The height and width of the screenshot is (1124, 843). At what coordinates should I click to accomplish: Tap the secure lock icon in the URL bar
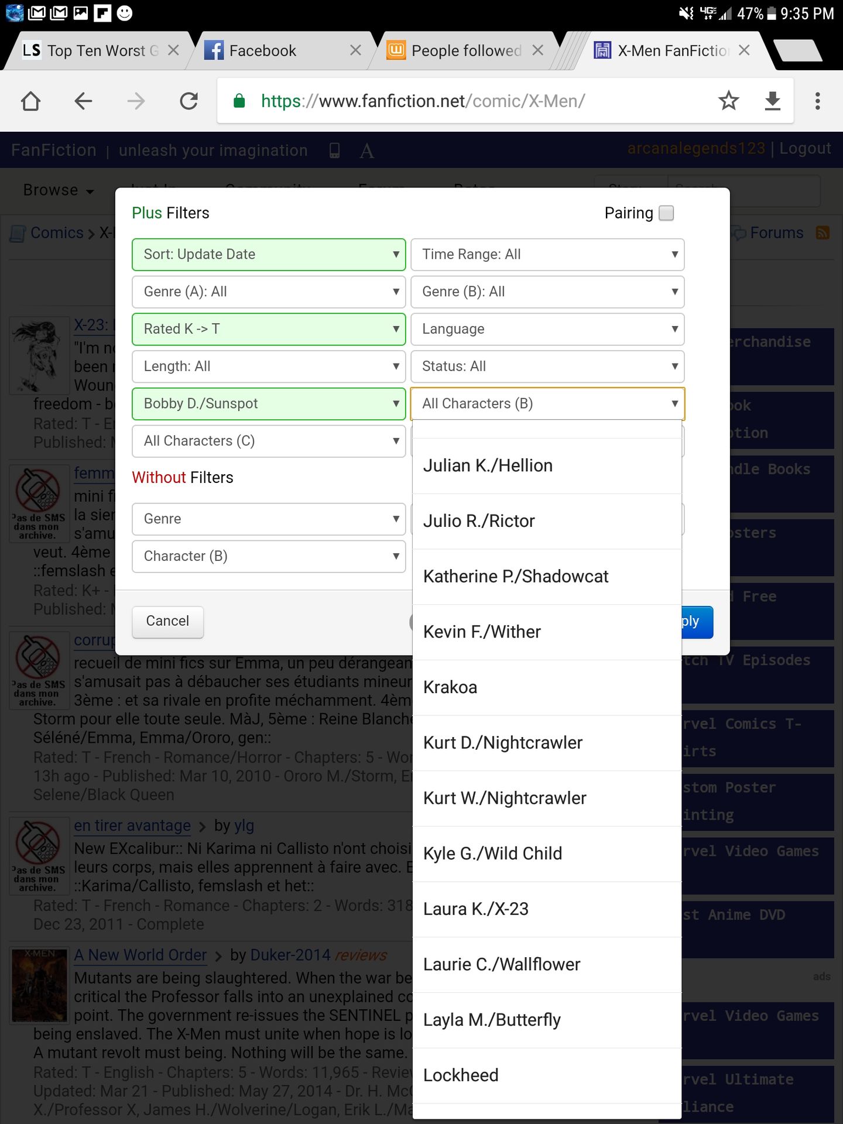(x=239, y=101)
